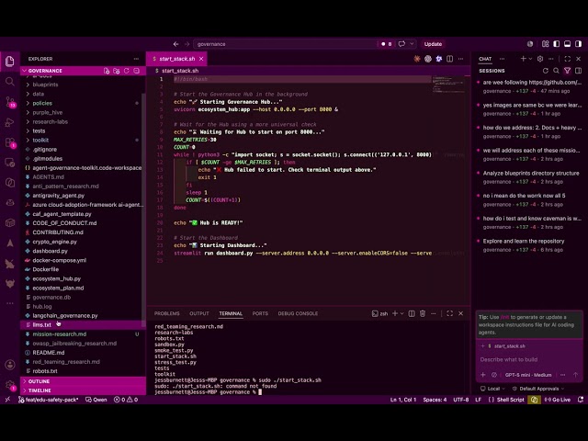This screenshot has height=441, width=588.
Task: Open the new chat dropdown arrow
Action: (531, 59)
